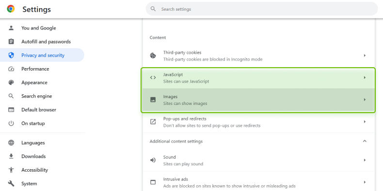383x191 pixels.
Task: Click the On startup power icon
Action: (x=11, y=123)
